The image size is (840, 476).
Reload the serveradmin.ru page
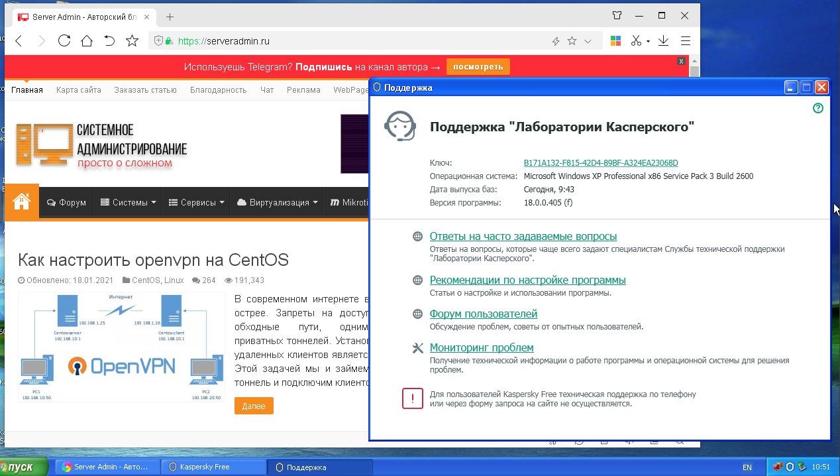point(64,41)
